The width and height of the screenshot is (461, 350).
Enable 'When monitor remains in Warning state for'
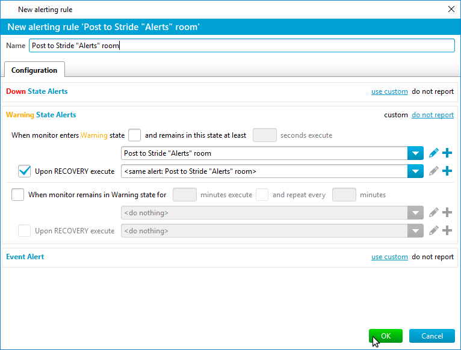(17, 194)
